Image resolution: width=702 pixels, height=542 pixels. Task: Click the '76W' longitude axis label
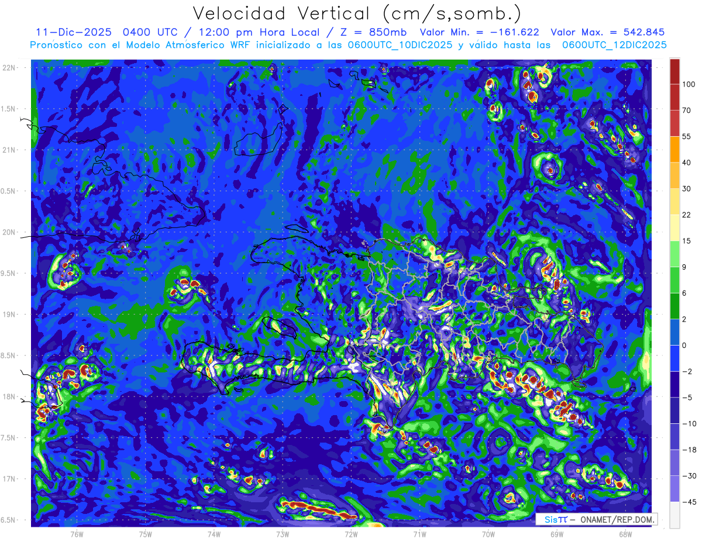coord(77,533)
